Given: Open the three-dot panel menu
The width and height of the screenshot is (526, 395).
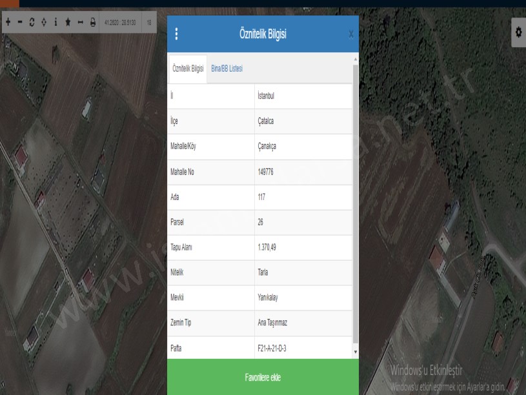Looking at the screenshot, I should 177,35.
